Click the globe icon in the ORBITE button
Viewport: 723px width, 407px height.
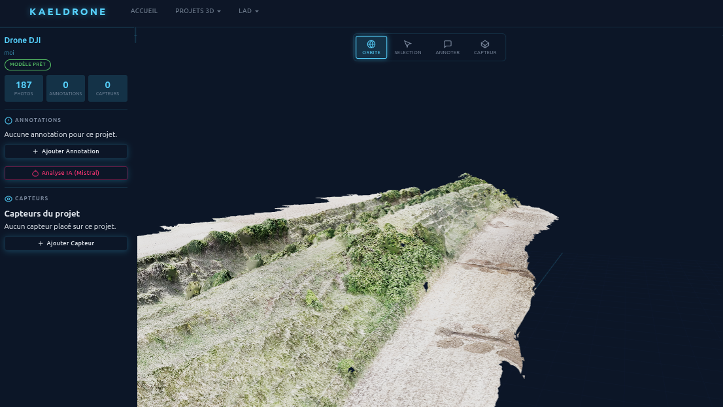[x=371, y=43]
